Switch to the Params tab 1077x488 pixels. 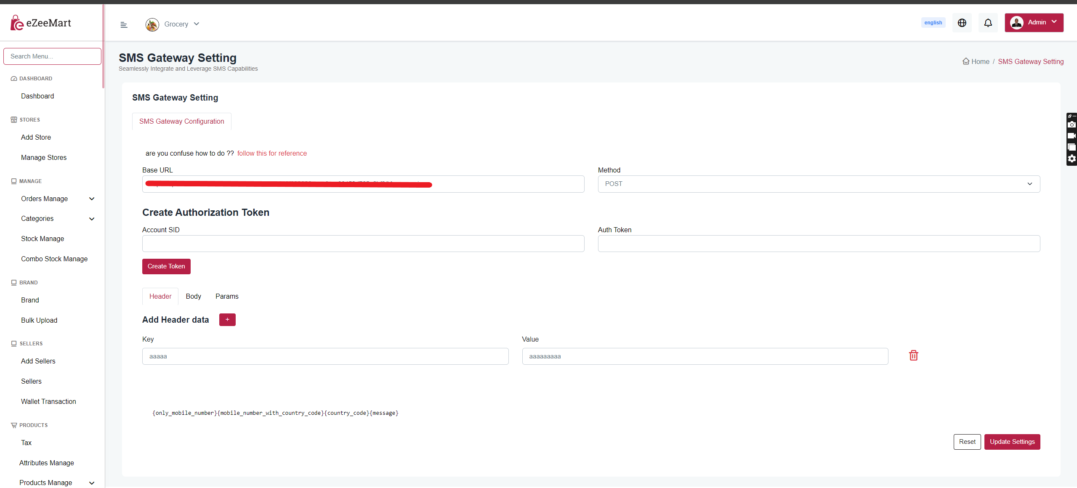[227, 297]
